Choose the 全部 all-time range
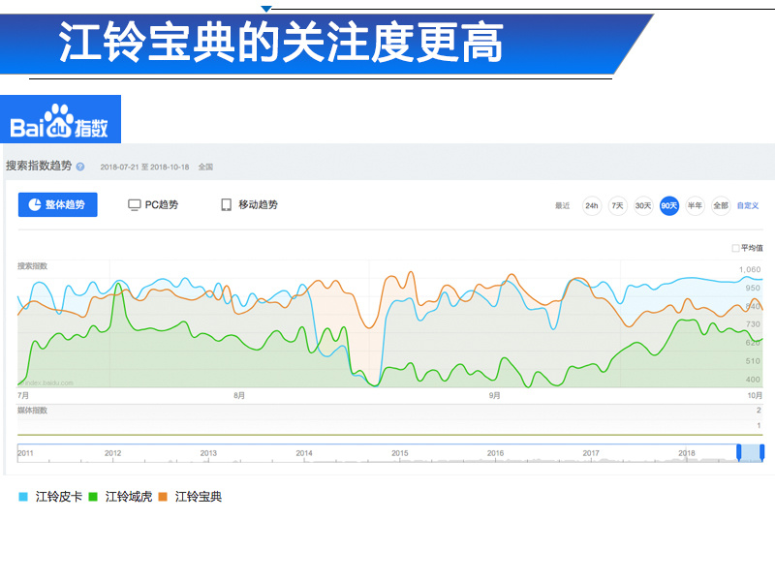 [x=721, y=205]
